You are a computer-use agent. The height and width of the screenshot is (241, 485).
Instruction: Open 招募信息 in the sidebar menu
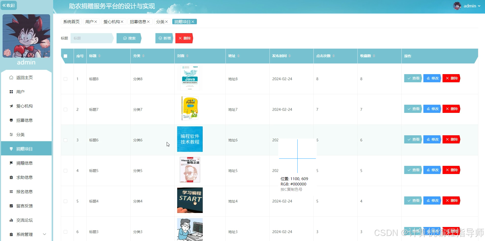(26, 120)
